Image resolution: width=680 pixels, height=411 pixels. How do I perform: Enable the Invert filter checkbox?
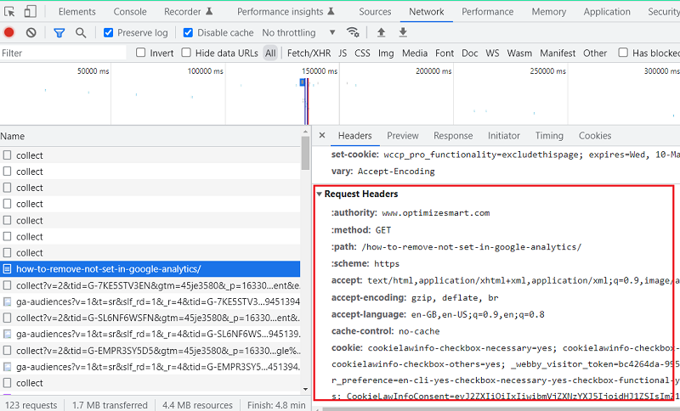coord(140,53)
